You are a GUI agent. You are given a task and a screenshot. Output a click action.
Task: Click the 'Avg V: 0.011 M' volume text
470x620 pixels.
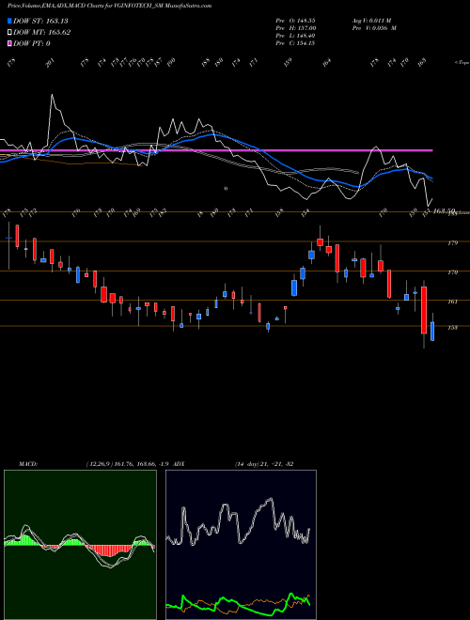pyautogui.click(x=371, y=20)
